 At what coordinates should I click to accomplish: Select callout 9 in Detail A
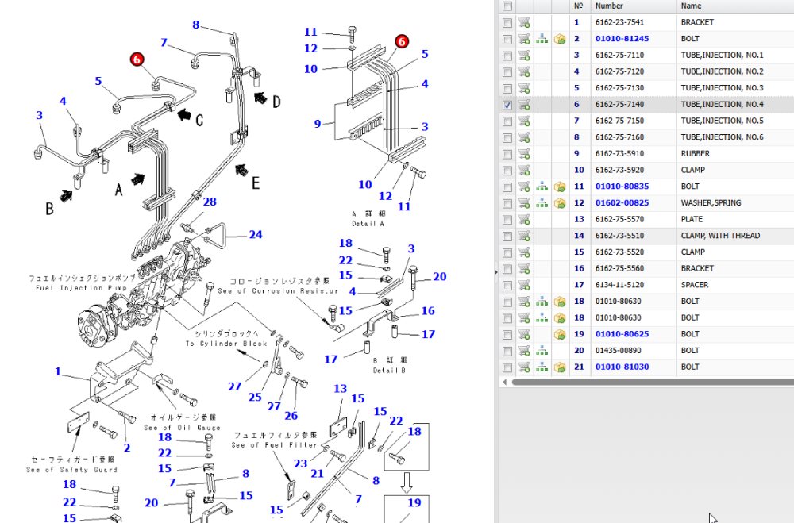click(318, 124)
